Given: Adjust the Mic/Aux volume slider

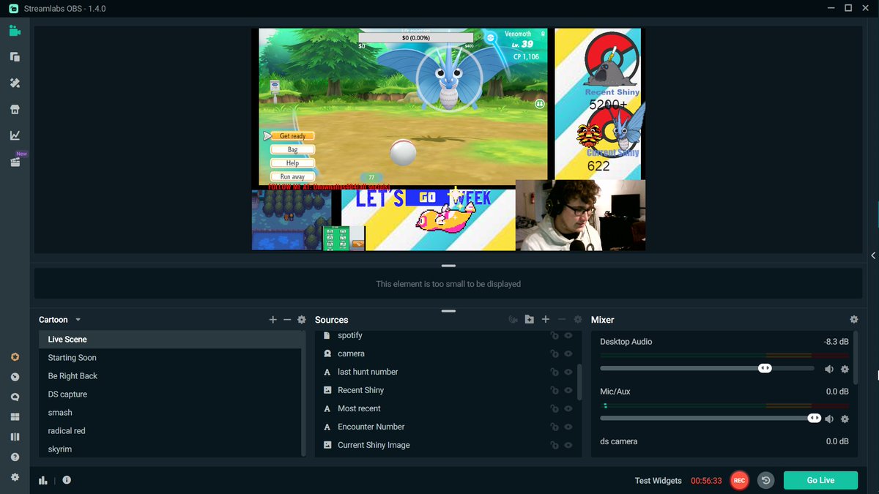Looking at the screenshot, I should coord(813,418).
